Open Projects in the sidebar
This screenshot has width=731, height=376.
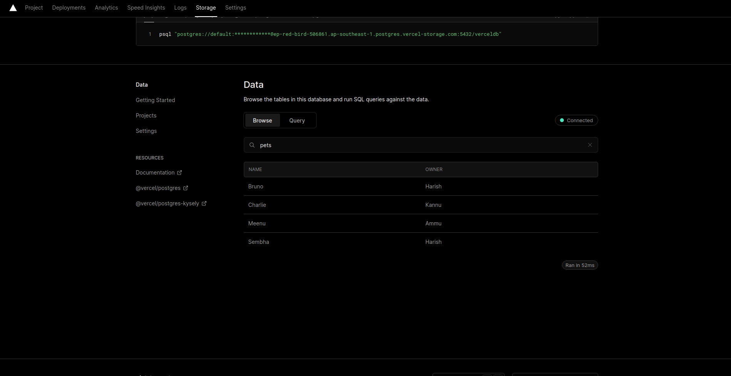pyautogui.click(x=146, y=116)
